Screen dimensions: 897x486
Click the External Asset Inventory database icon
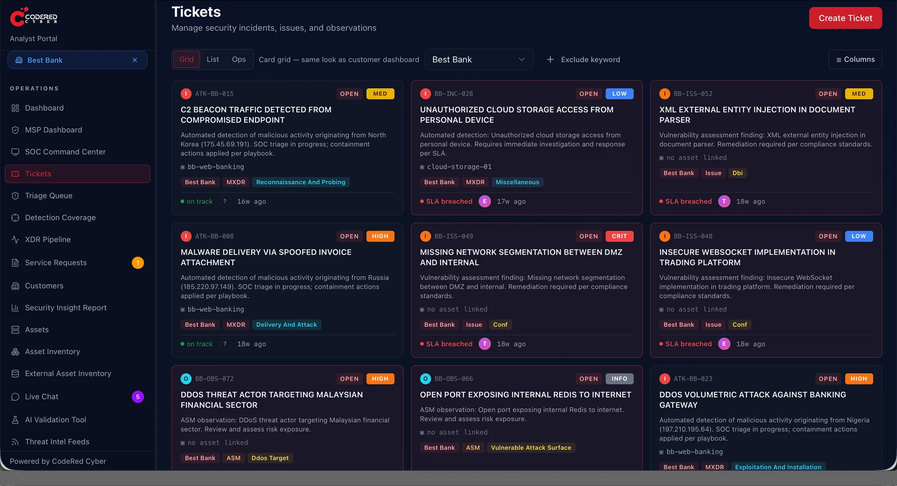tap(15, 374)
